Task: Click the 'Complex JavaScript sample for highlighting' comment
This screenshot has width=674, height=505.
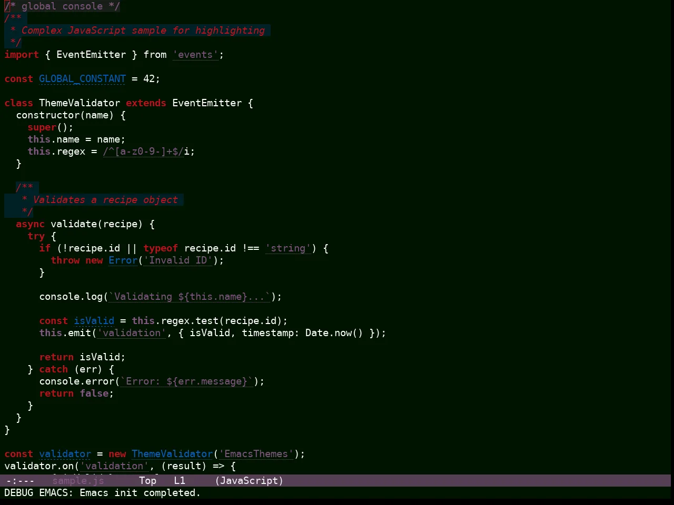Action: 143,31
